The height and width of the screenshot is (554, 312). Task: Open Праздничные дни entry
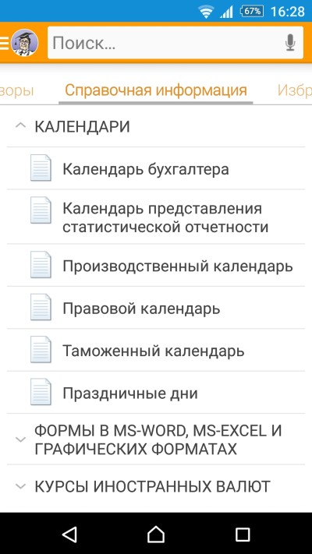(156, 392)
